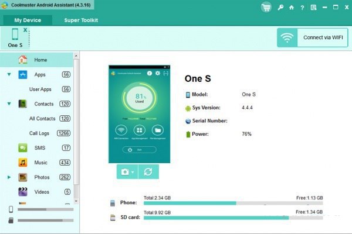352x234 pixels.
Task: Click the Home house icon
Action: (x=23, y=60)
